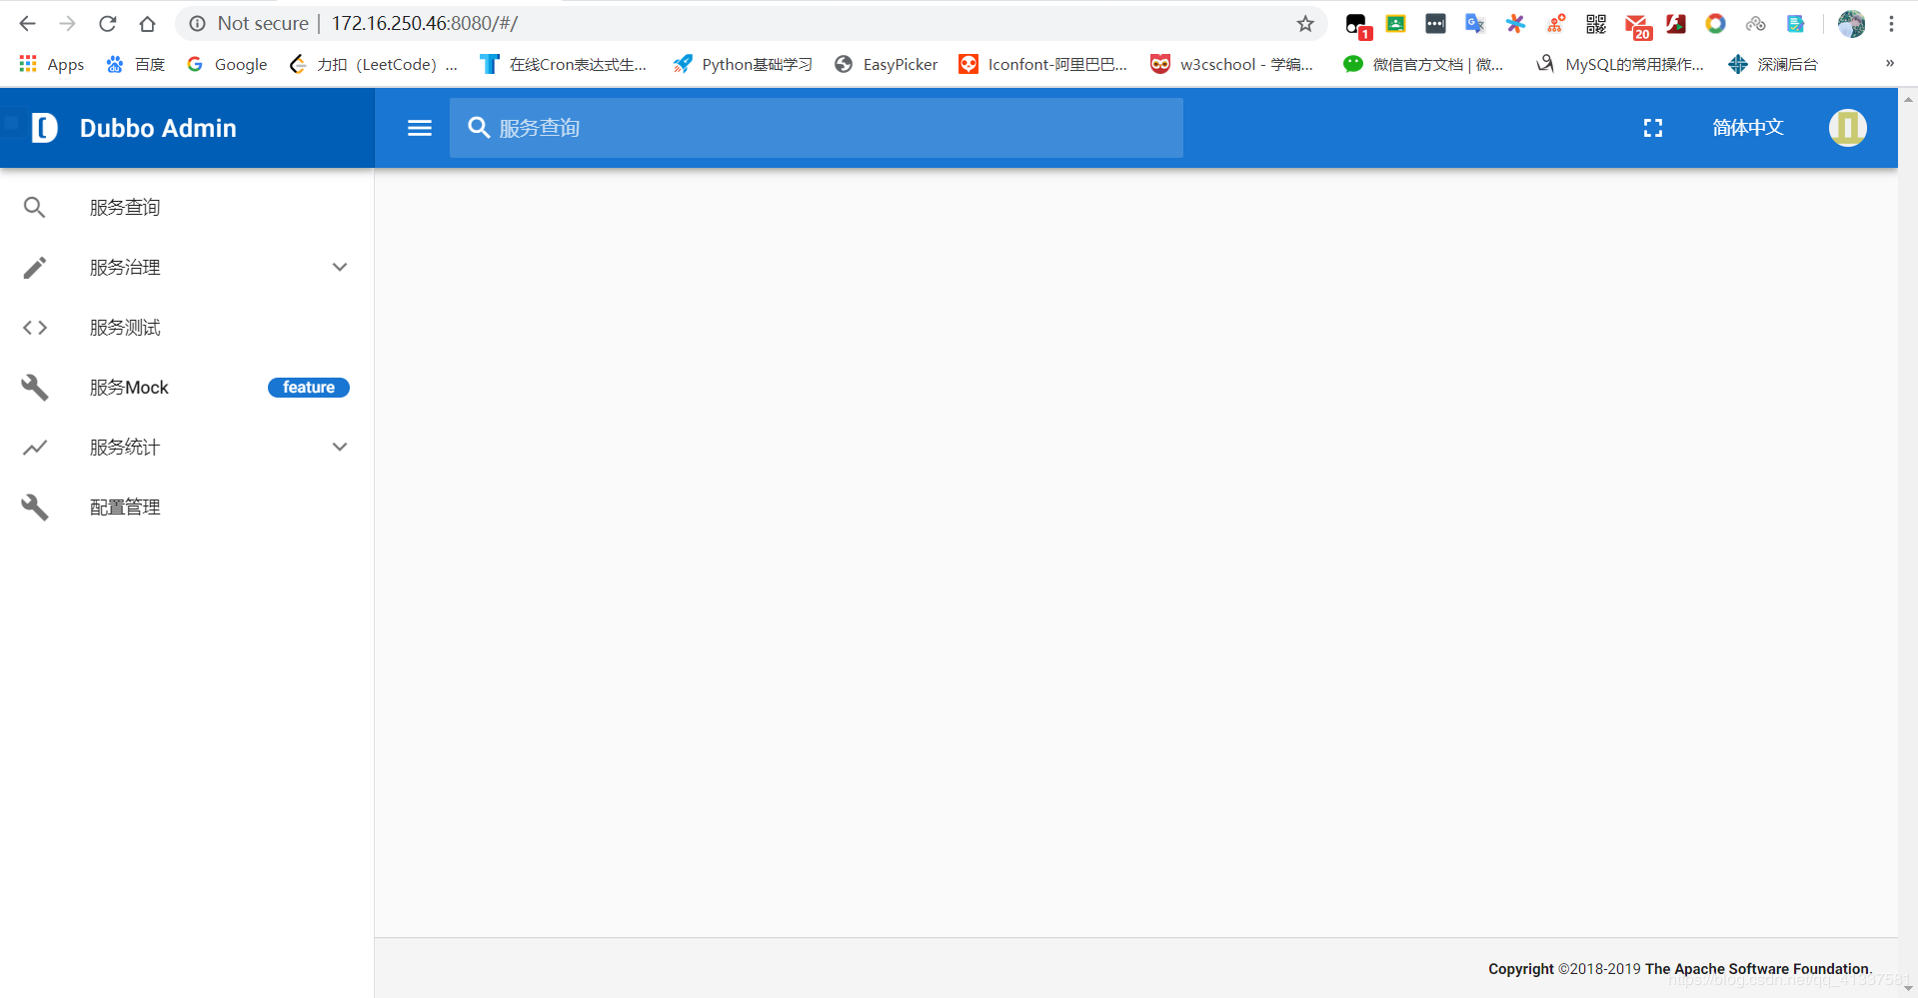Open the user avatar menu
The image size is (1918, 998).
[1848, 128]
